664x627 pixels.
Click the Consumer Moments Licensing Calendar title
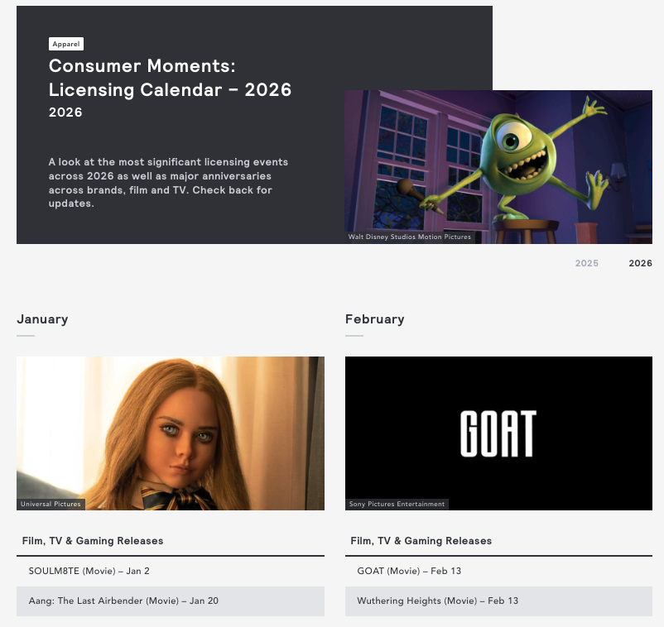[170, 78]
